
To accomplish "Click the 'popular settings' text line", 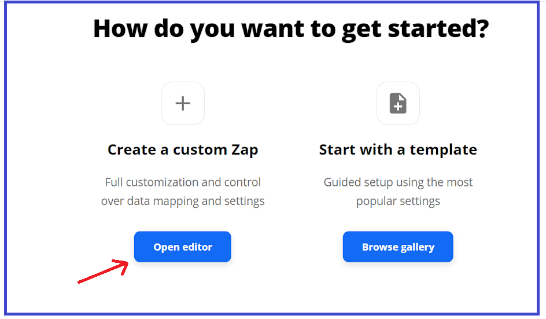I will pos(398,201).
